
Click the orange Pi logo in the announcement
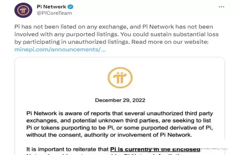120,78
